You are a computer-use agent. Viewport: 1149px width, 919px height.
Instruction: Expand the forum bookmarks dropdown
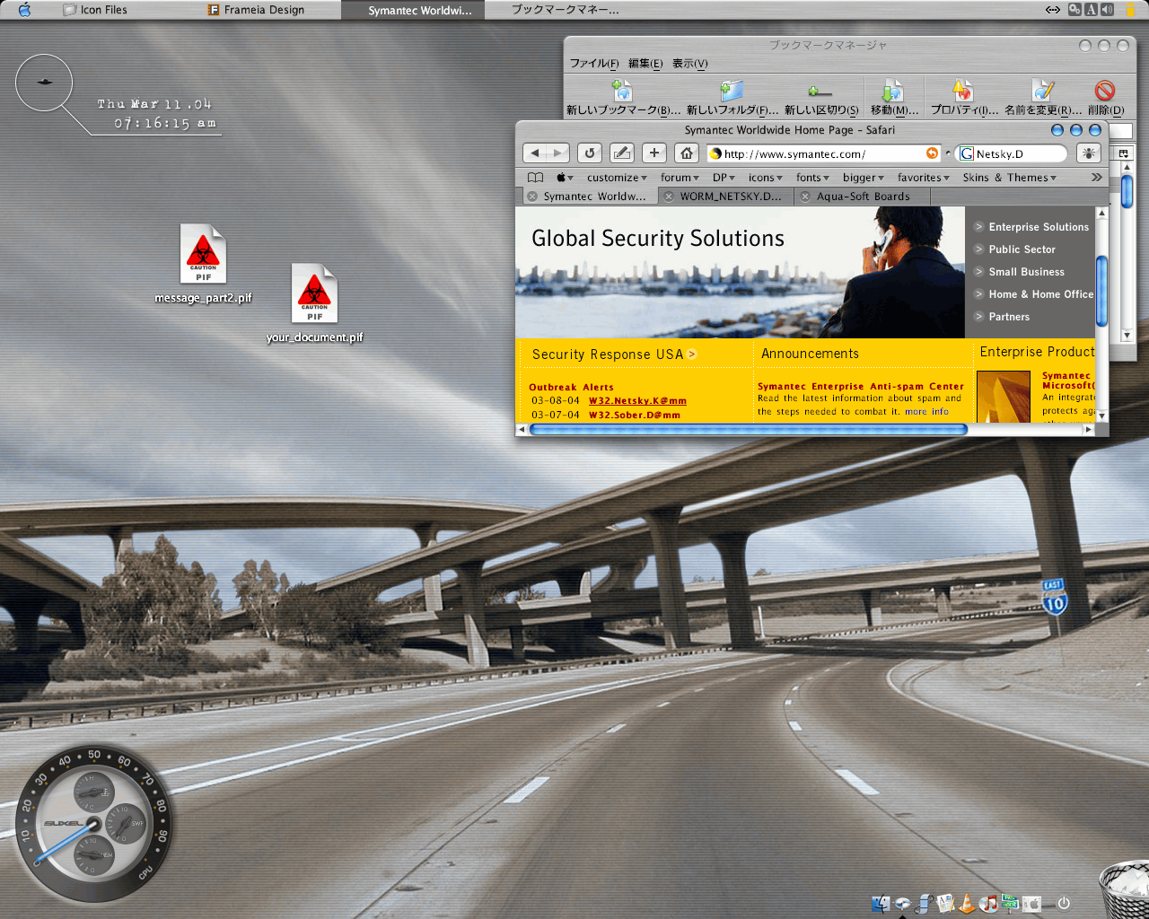[680, 178]
